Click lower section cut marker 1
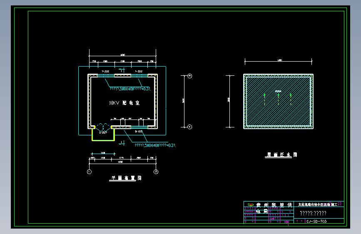The width and height of the screenshot is (361, 234). [122, 143]
